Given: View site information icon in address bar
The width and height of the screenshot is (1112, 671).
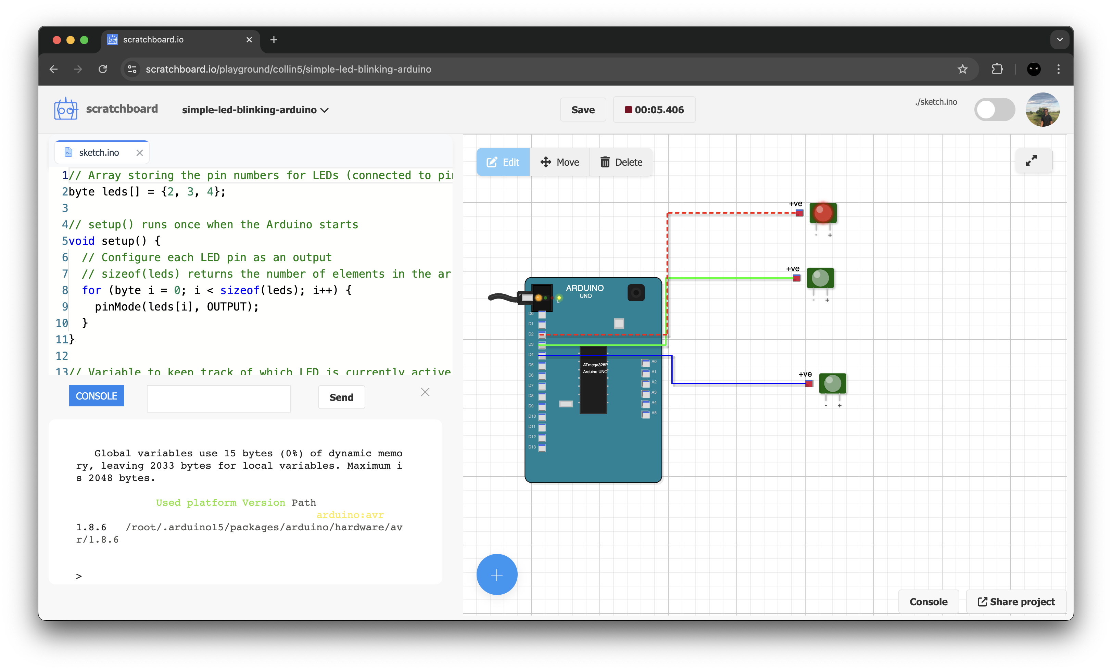Looking at the screenshot, I should [x=132, y=69].
